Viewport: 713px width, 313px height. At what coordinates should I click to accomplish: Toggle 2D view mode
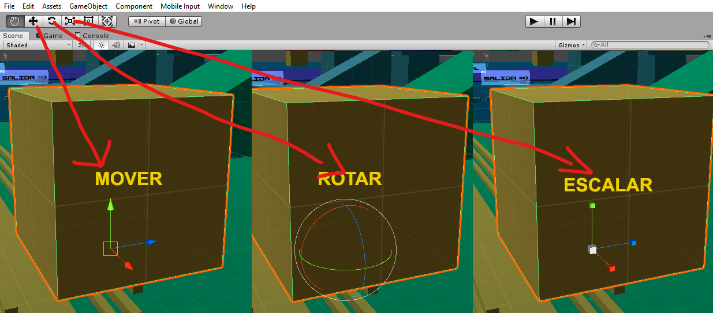83,45
